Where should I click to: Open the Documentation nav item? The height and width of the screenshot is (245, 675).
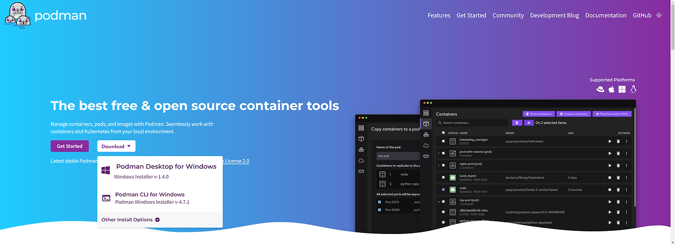[606, 15]
